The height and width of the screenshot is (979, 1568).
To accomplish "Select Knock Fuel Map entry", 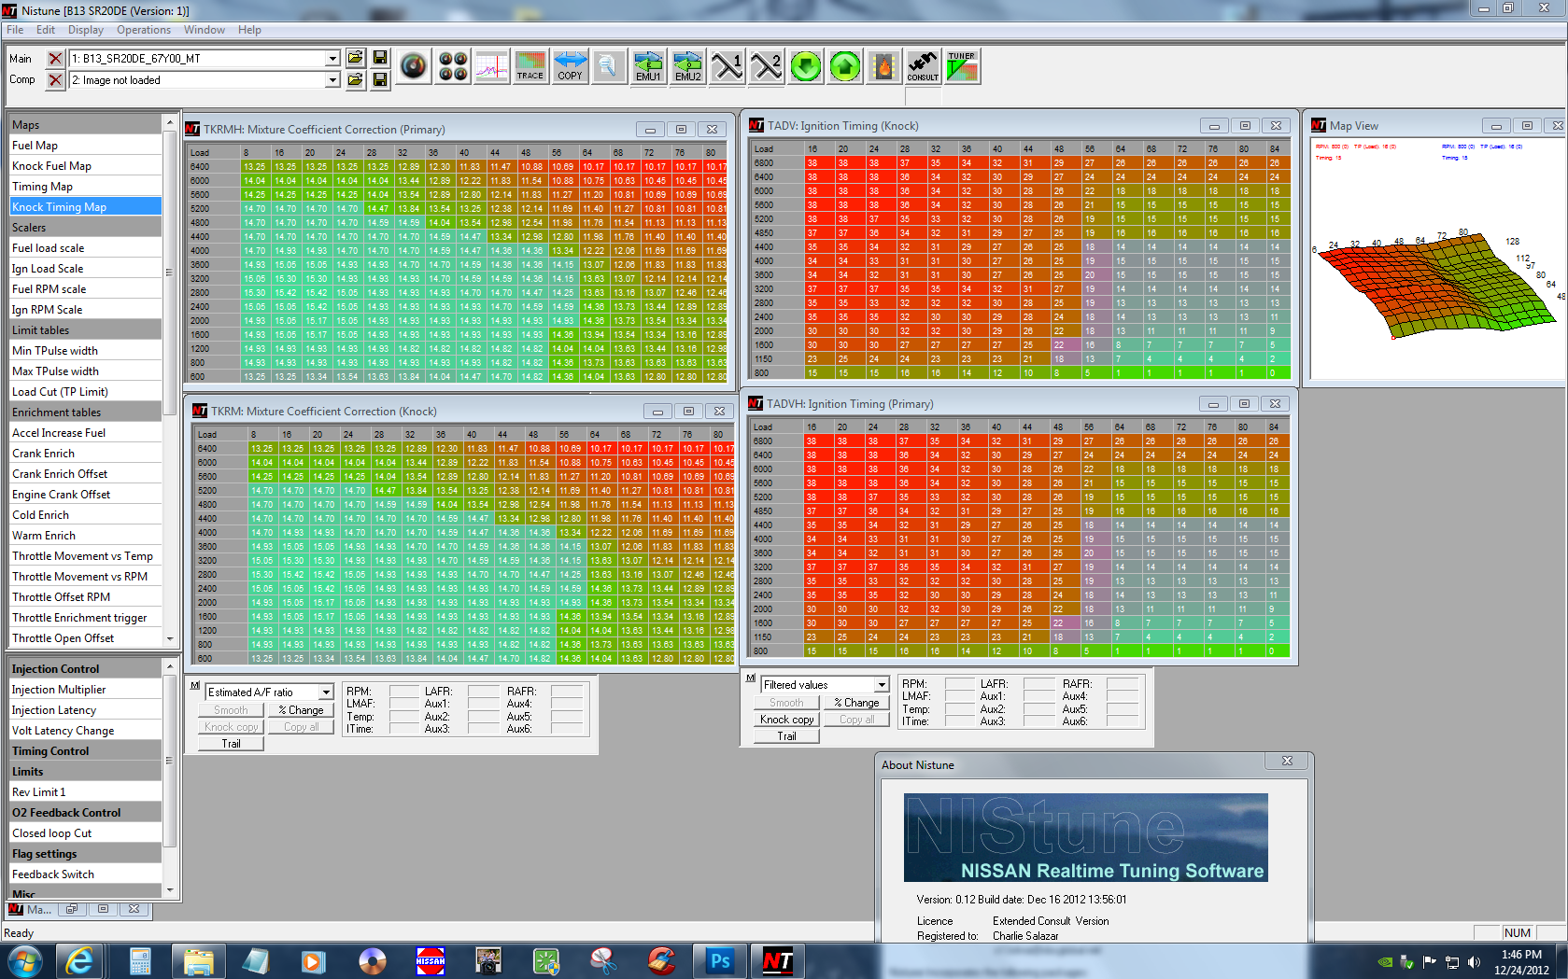I will pos(84,166).
